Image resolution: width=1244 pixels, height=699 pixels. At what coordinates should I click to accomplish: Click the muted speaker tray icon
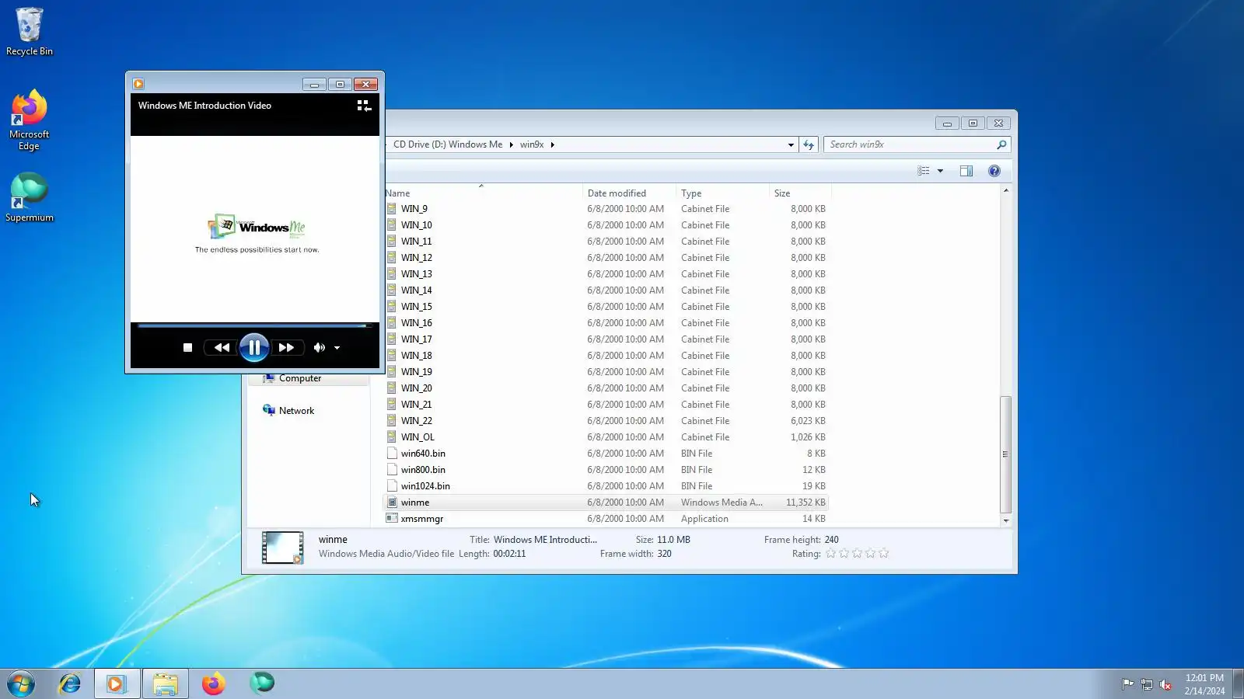tap(1165, 684)
